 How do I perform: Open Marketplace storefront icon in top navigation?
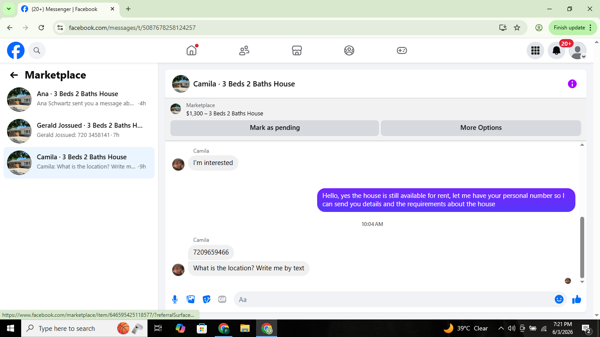pos(297,50)
